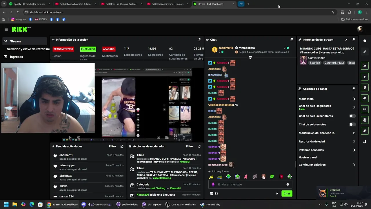Edit stream info with the pencil icon

(x=346, y=40)
